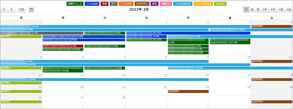293x109 pixels.
Task: Click 法定外休日 event on February 18
Action: point(272,79)
